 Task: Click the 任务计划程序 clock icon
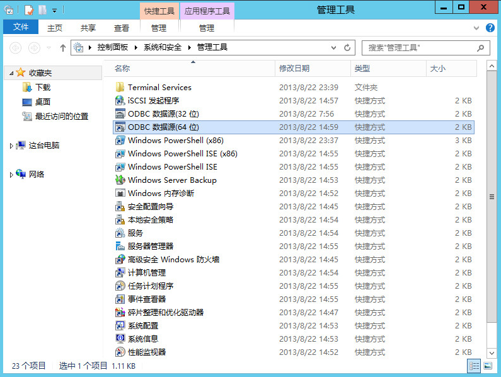point(120,286)
